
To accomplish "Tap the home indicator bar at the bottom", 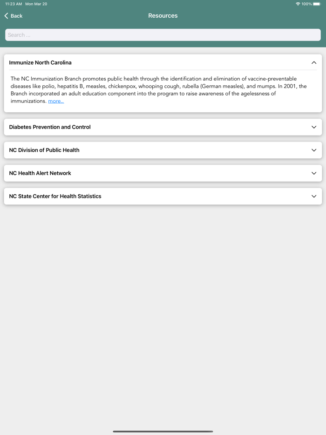I will [x=163, y=432].
